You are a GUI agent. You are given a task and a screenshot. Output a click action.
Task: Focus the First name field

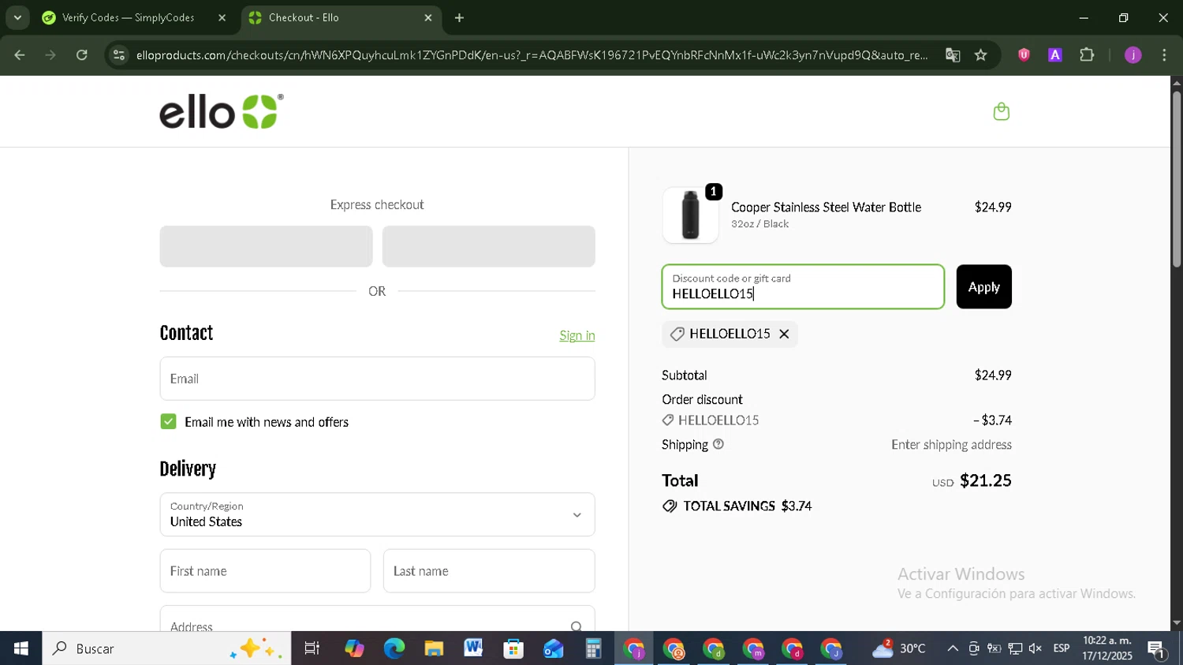click(265, 571)
